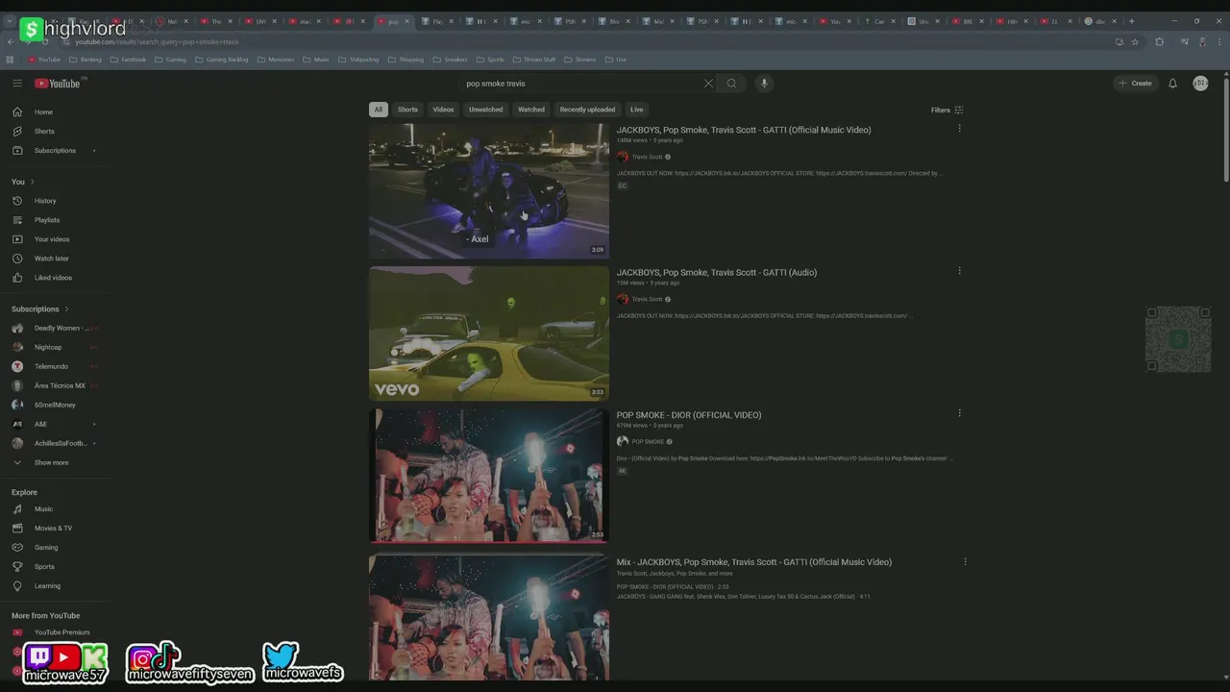Open the YouTube hamburger guide menu

17,84
